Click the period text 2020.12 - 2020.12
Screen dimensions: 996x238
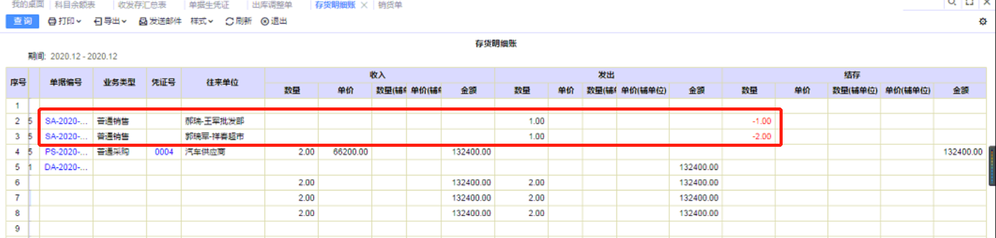coord(84,56)
